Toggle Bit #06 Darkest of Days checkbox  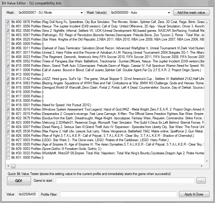pos(8,48)
